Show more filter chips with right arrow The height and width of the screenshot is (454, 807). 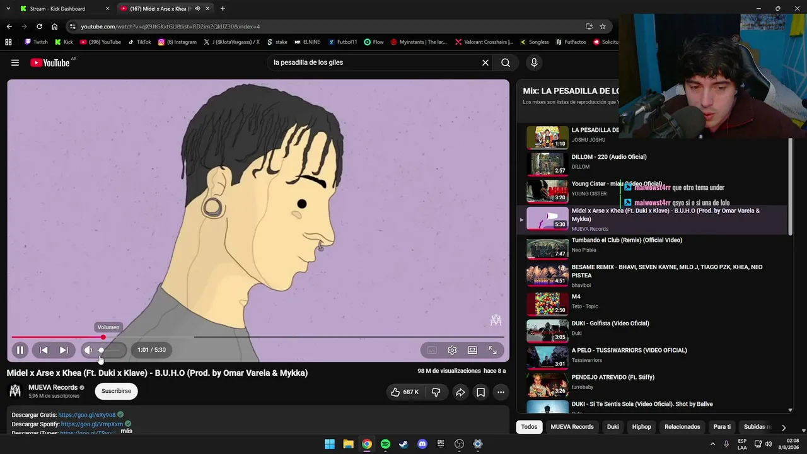(x=784, y=427)
